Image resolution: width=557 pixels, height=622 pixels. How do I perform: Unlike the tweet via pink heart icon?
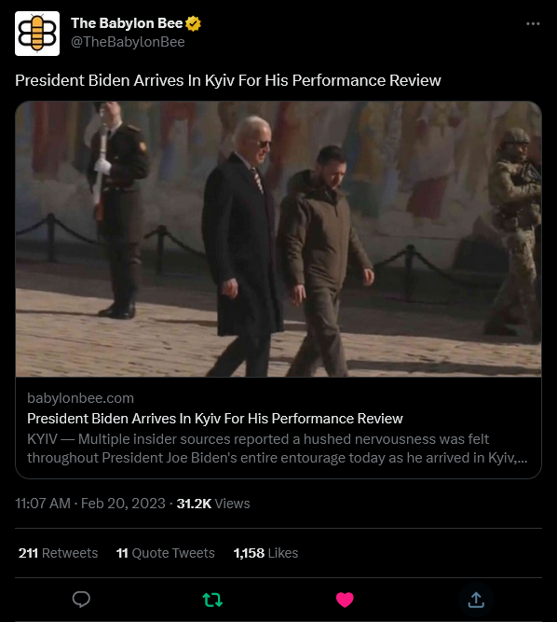345,600
